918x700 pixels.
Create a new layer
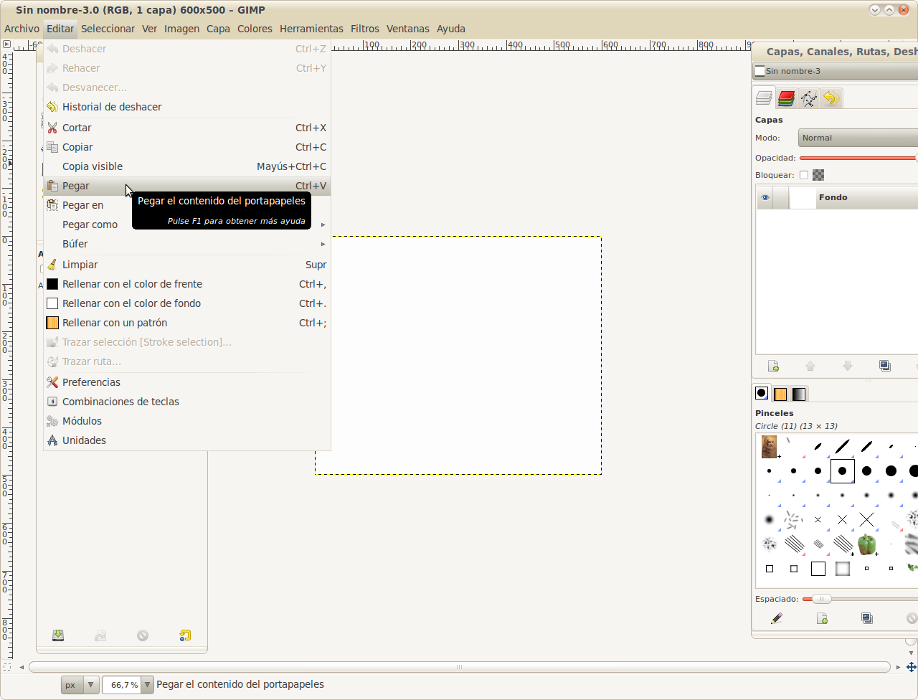point(773,366)
